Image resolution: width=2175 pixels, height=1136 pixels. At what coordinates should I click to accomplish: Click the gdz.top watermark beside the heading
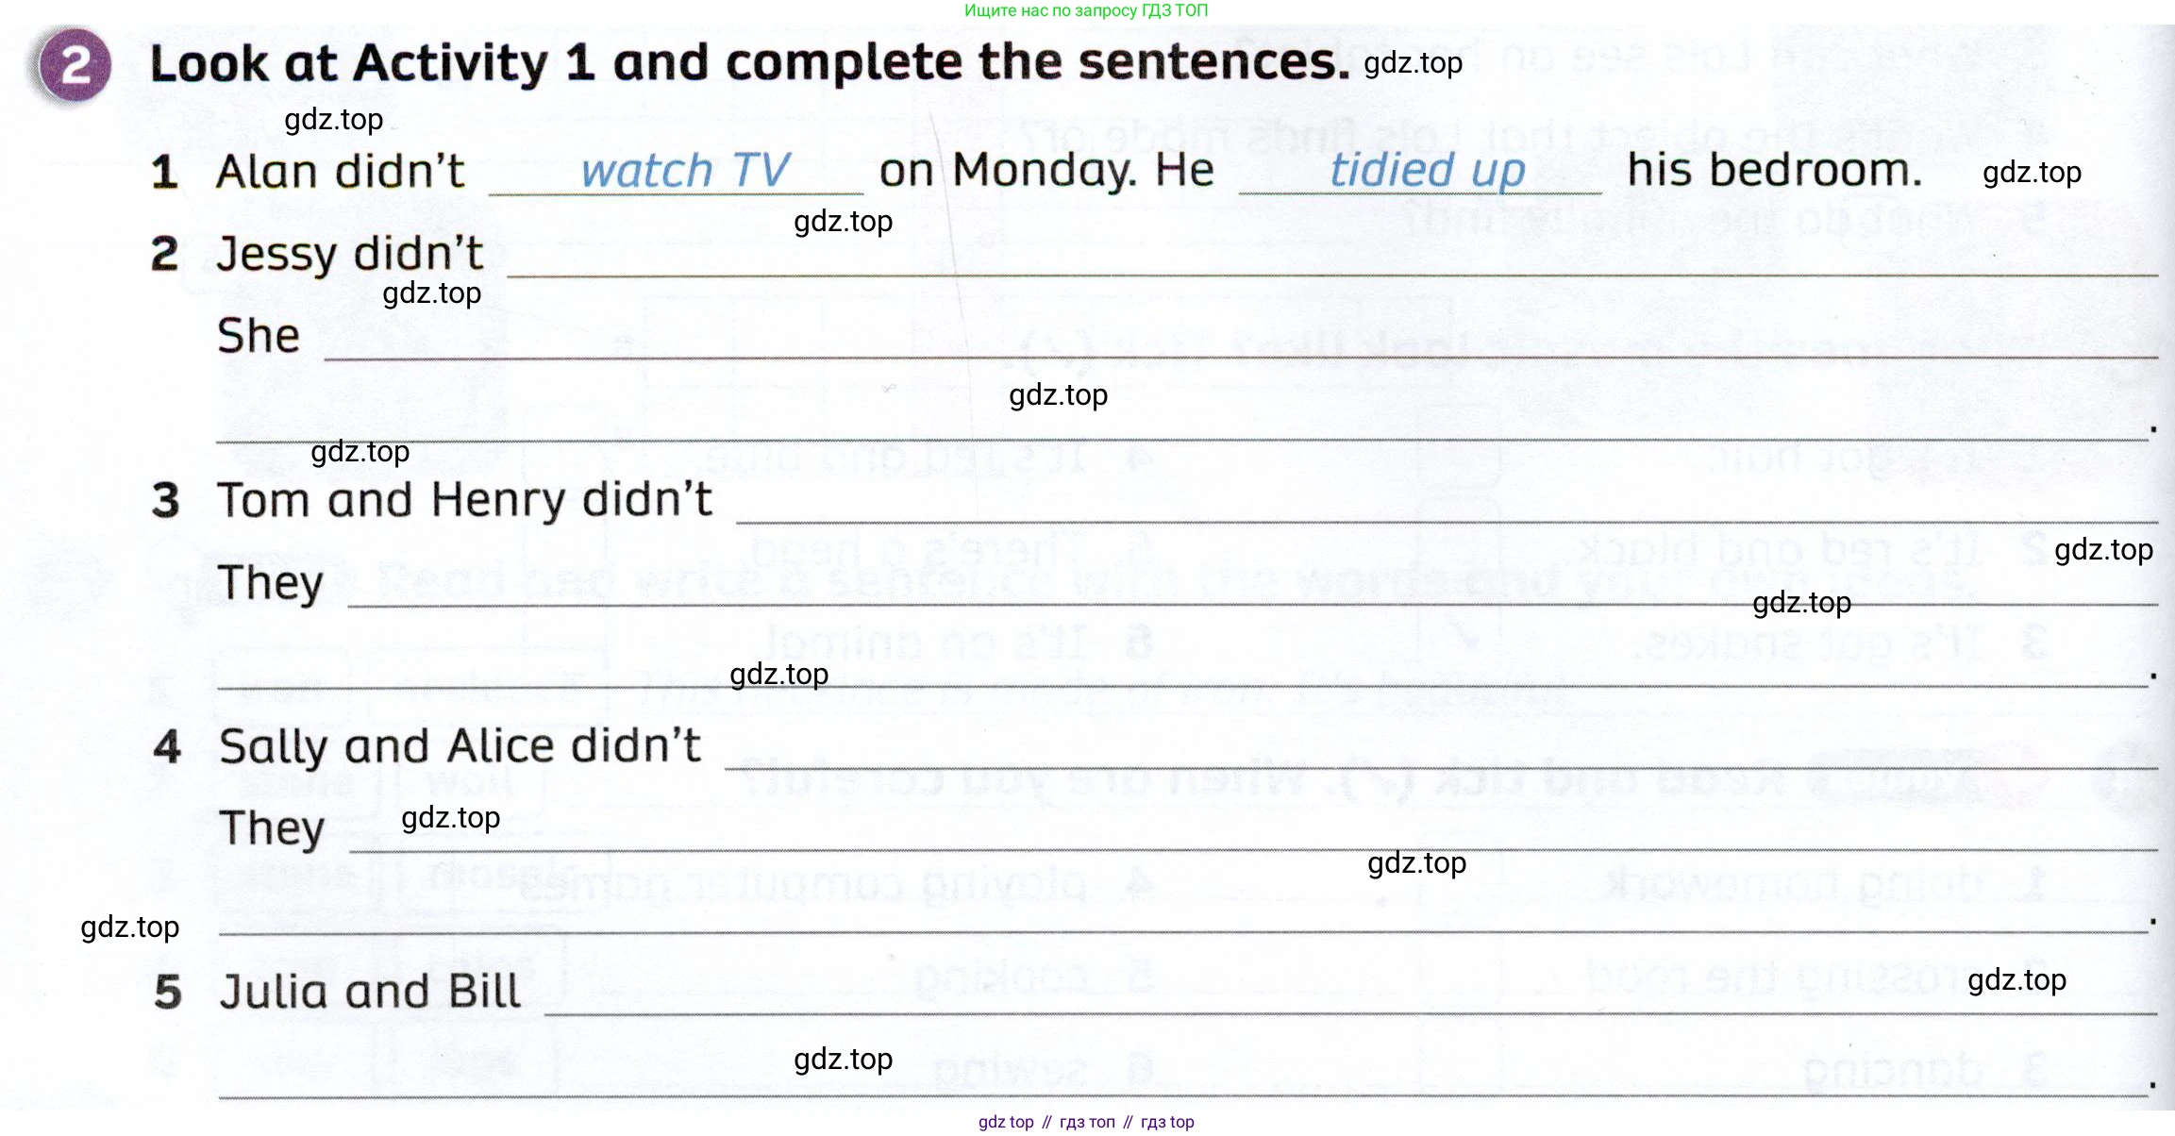(1413, 63)
